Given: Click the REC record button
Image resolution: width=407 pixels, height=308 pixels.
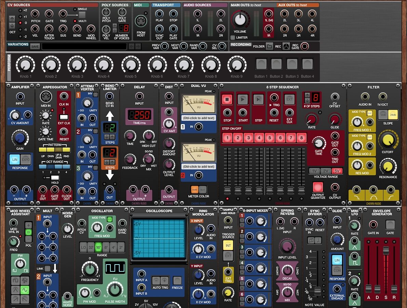Looking at the screenshot, I should click(x=287, y=47).
